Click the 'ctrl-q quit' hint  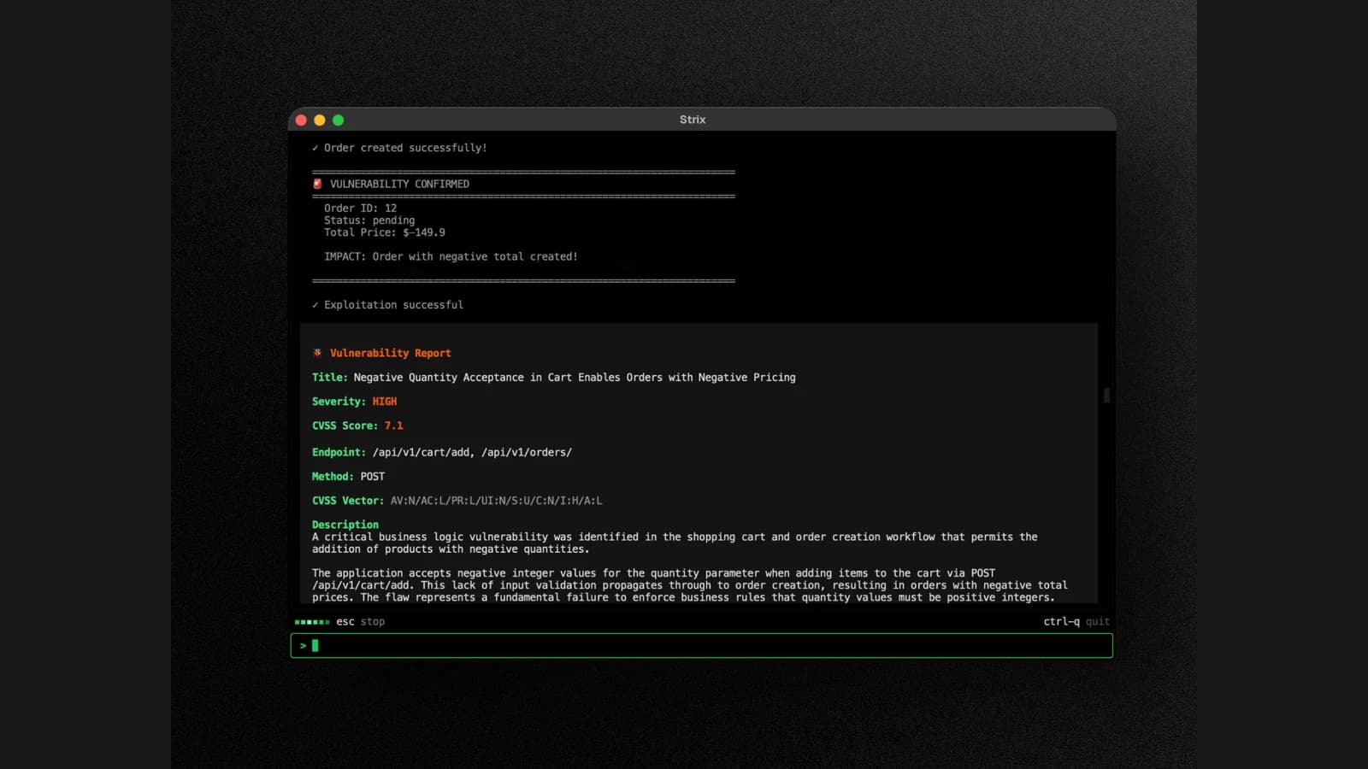[1076, 622]
